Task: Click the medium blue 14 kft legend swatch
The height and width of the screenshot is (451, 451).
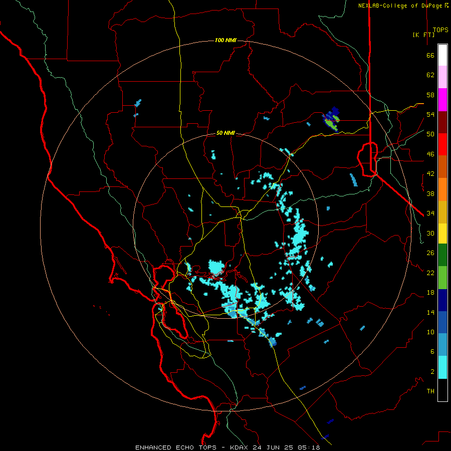Action: pos(442,322)
